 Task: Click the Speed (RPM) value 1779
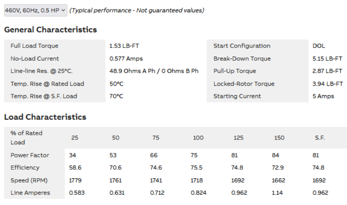point(75,180)
